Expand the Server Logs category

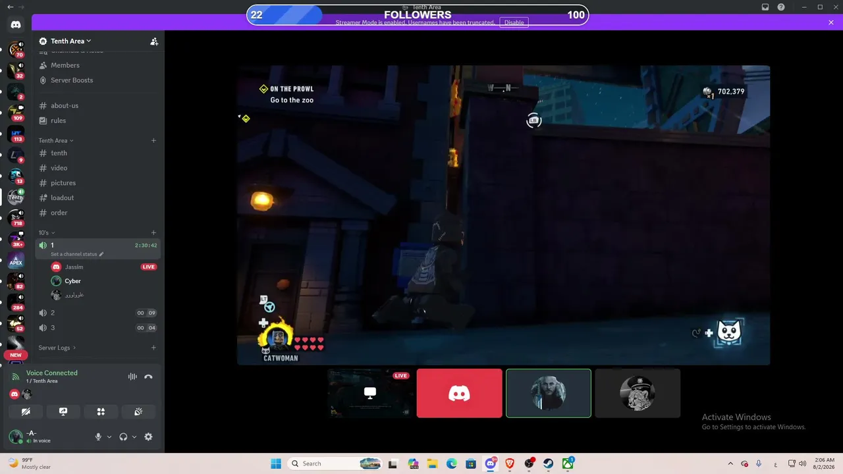point(57,348)
